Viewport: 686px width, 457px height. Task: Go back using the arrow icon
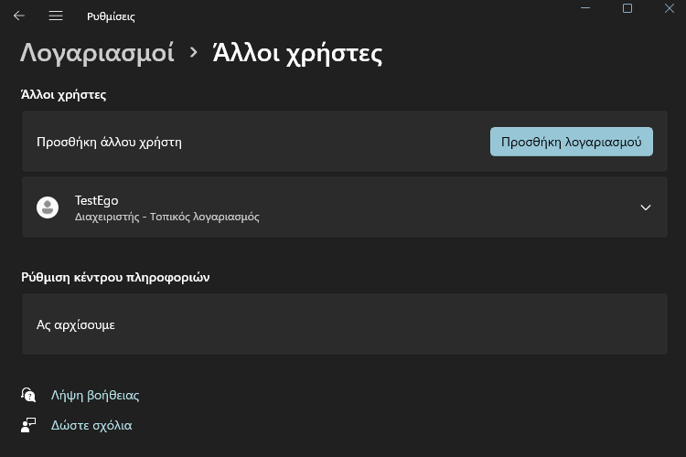click(x=19, y=16)
